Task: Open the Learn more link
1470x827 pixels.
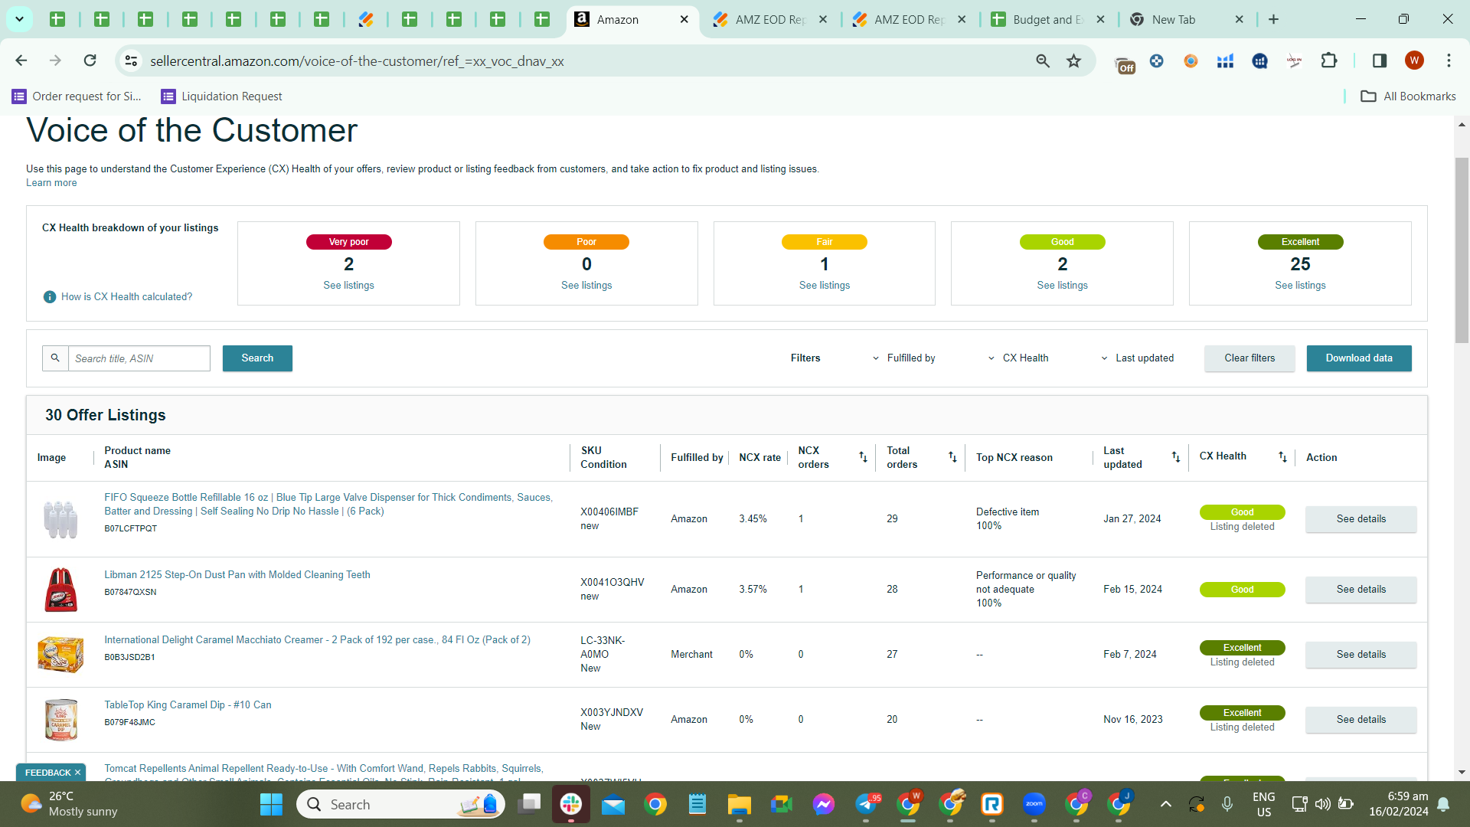Action: point(51,183)
